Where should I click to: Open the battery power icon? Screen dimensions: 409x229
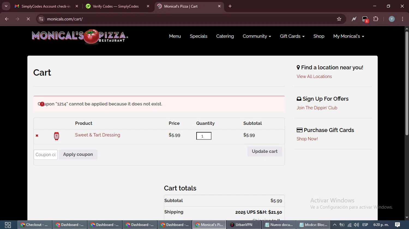click(x=342, y=225)
